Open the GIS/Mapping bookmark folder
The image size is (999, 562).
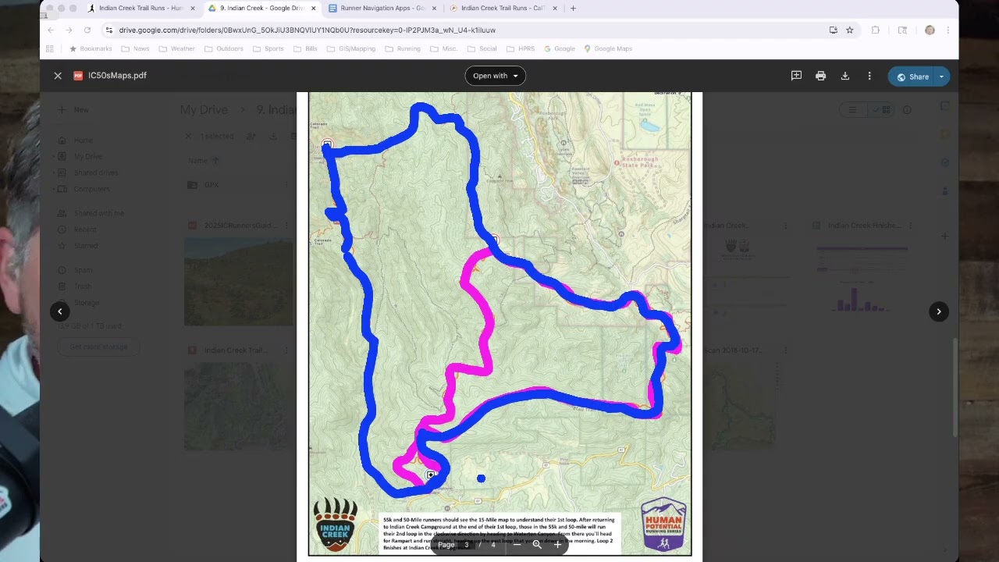tap(351, 48)
